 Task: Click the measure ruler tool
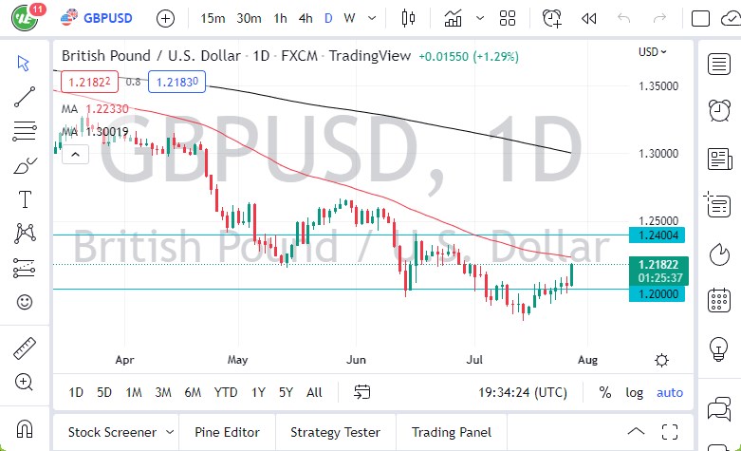25,348
